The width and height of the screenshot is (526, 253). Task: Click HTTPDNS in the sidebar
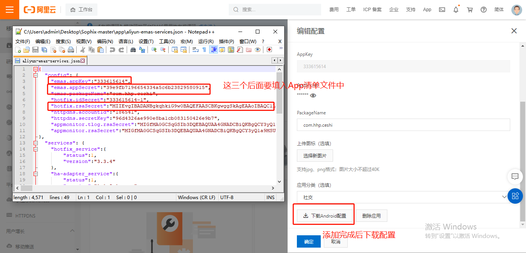[25, 216]
